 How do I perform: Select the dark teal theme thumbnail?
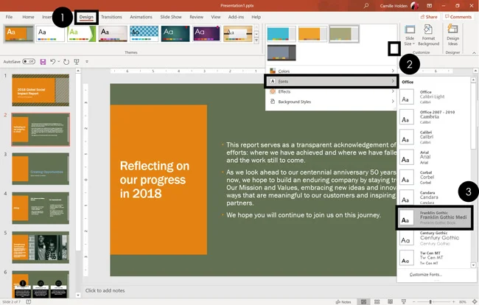point(175,34)
